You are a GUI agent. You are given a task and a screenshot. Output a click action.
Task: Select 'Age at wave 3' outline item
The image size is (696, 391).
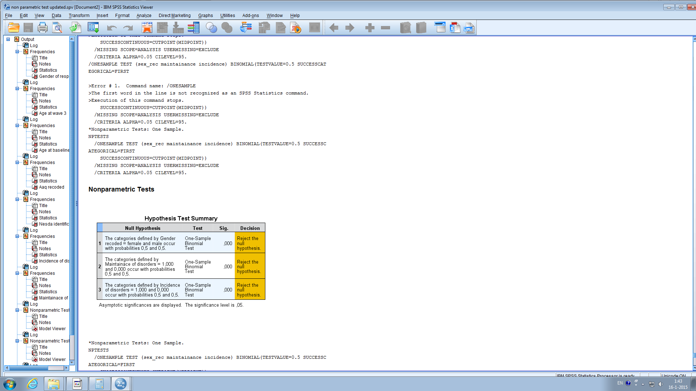coord(53,113)
